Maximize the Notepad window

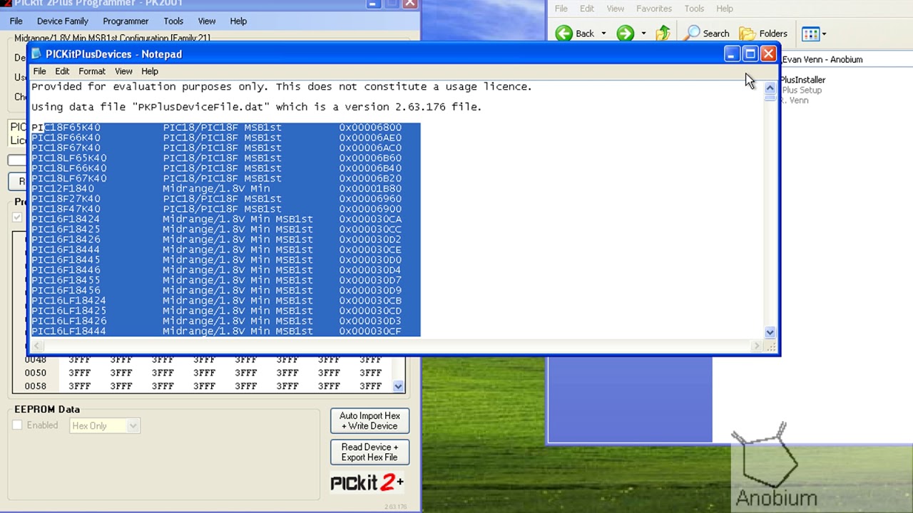(750, 54)
